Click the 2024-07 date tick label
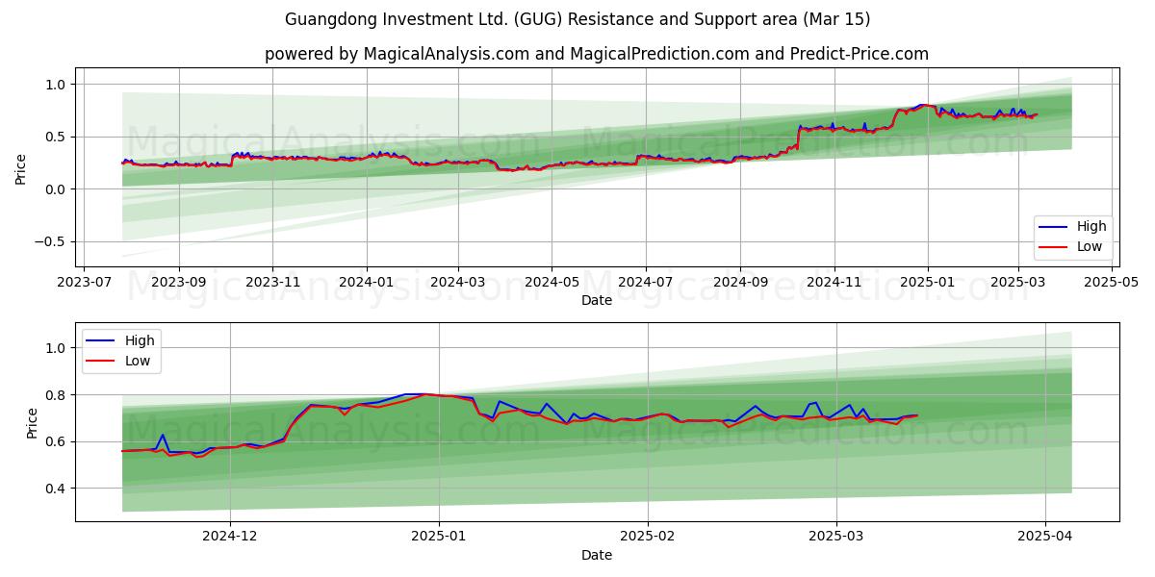 [x=645, y=284]
